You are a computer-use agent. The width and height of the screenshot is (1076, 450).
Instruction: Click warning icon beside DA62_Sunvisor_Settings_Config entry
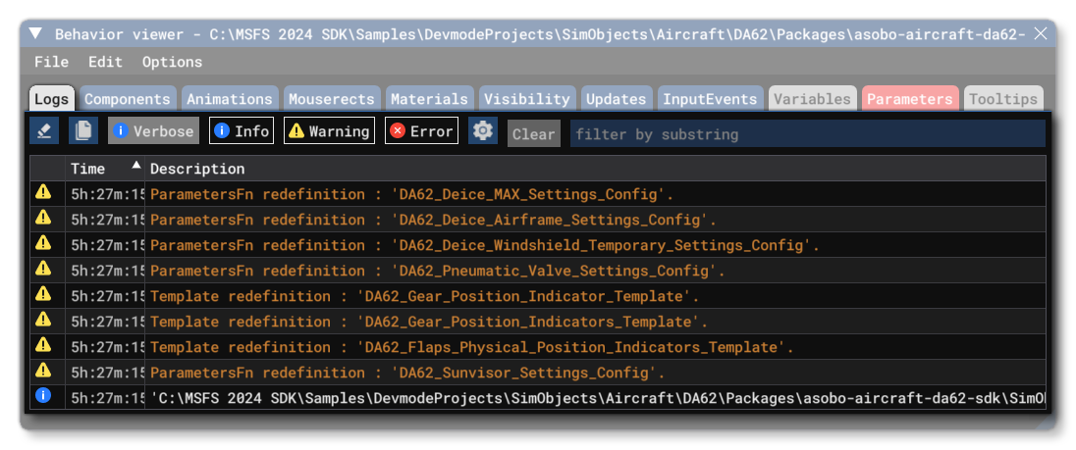click(x=43, y=372)
